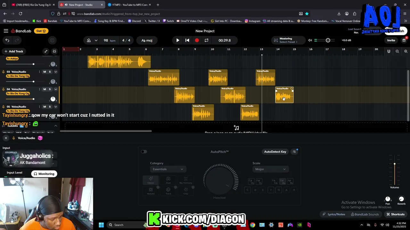
Task: Mute track 04 Voice/Audio
Action: 45,89
